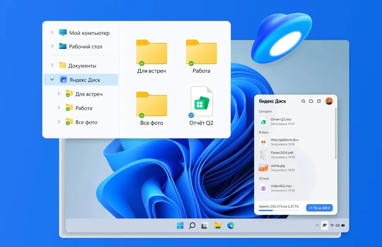Open the Все фото folder in file grid
Screen dimensions: 382x247
click(x=152, y=105)
